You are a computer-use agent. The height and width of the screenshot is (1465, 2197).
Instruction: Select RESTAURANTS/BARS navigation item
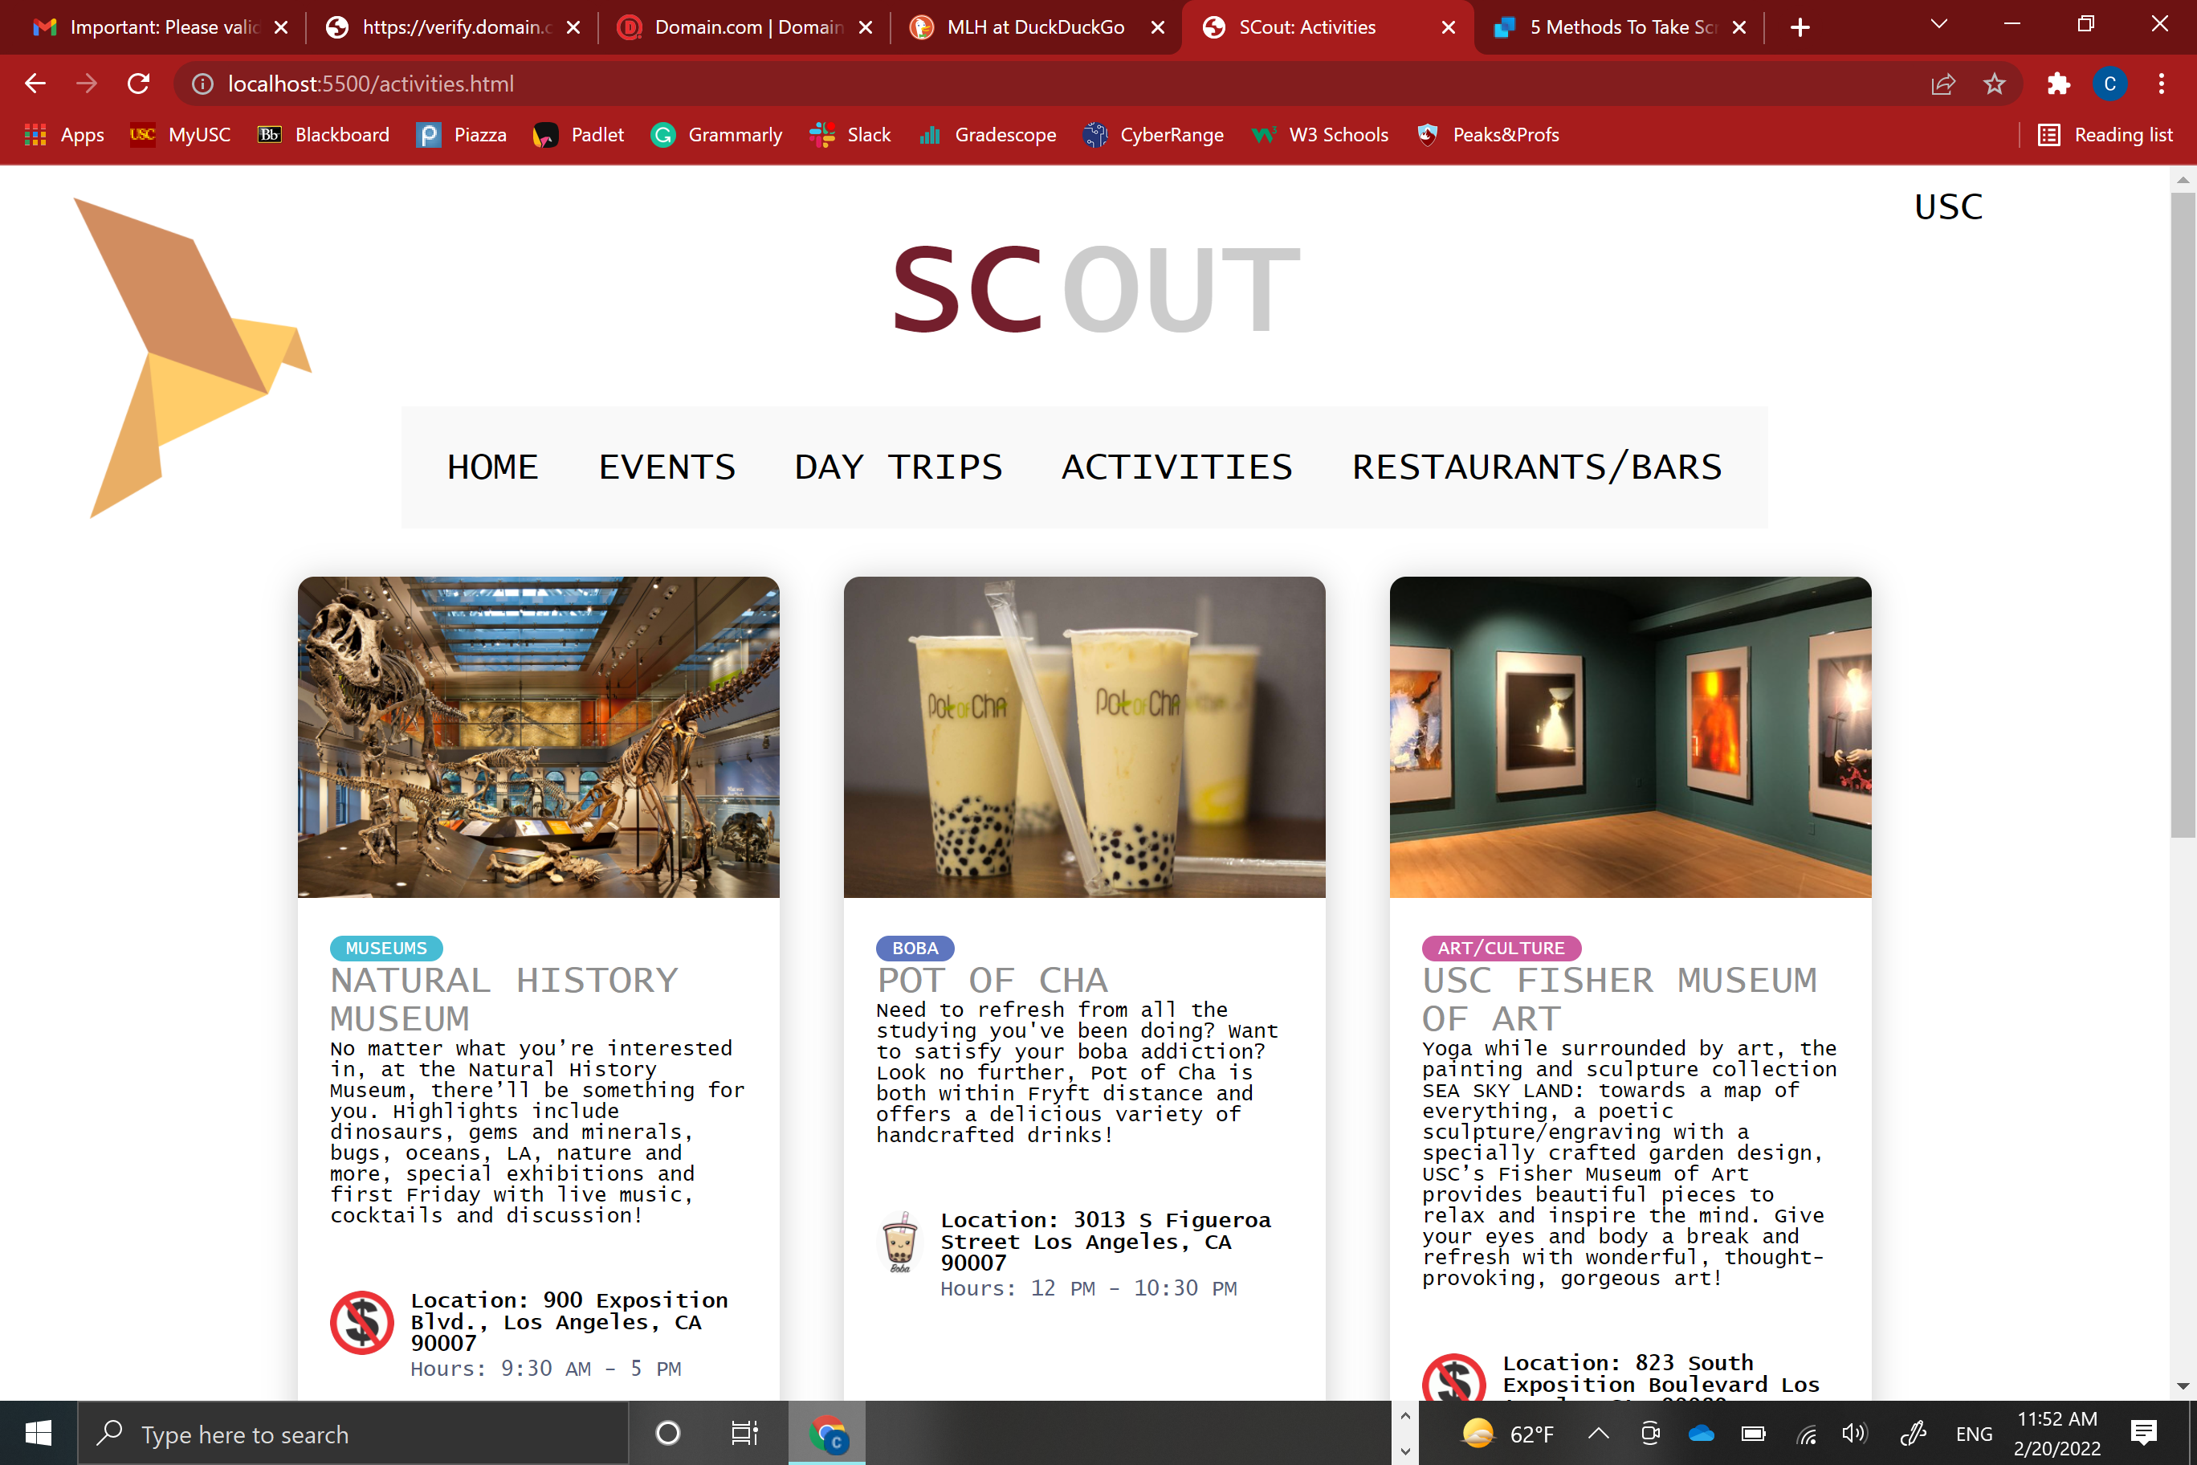click(1537, 466)
